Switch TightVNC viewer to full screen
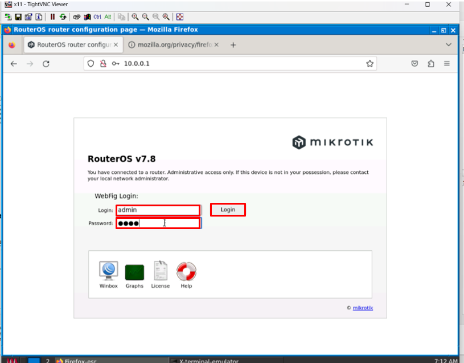 click(x=179, y=17)
